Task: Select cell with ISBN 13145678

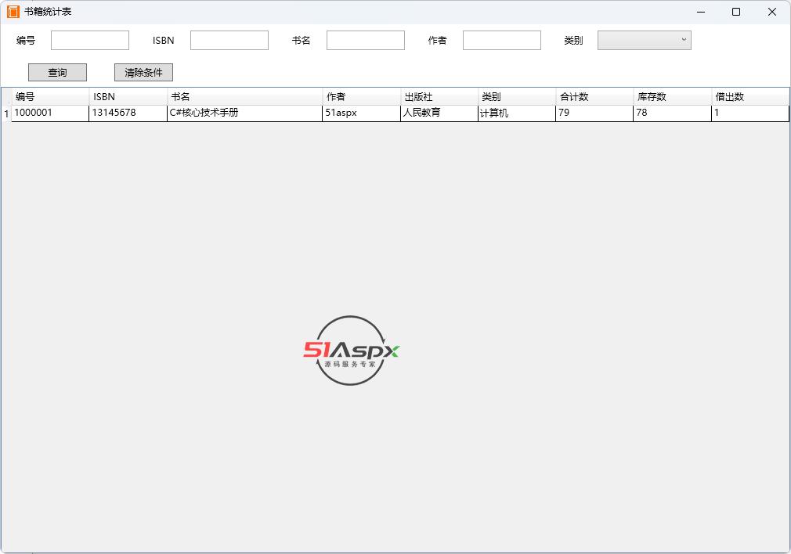Action: [x=128, y=113]
